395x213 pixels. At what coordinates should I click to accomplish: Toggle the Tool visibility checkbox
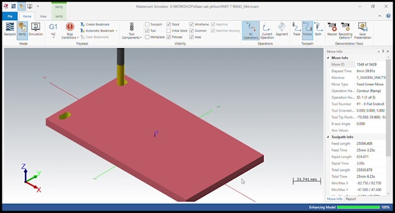coord(147,31)
